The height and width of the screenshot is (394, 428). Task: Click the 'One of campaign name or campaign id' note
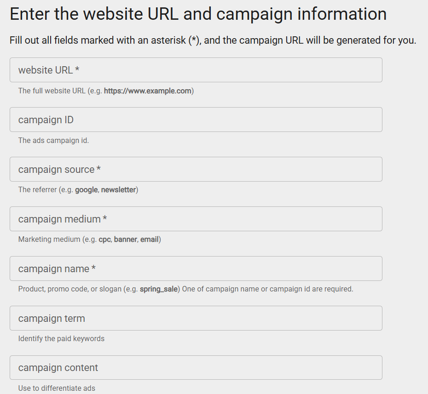pos(267,289)
